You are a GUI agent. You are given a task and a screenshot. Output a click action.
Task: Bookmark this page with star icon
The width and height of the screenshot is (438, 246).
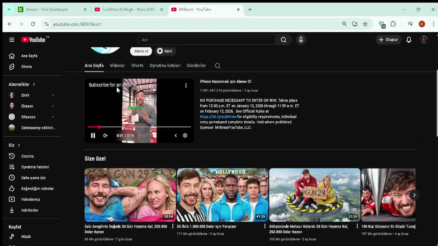click(365, 24)
